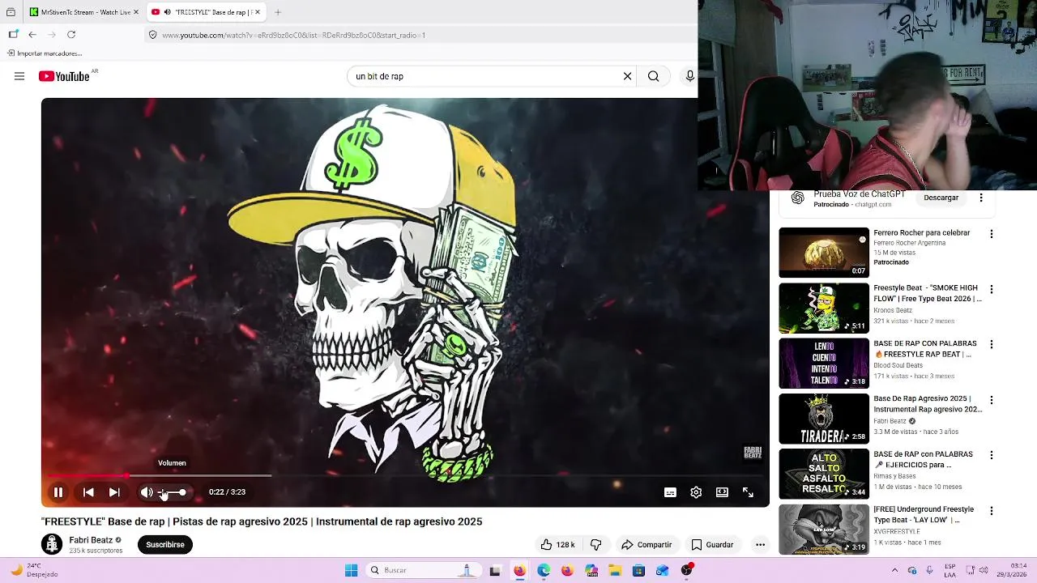Open Microsoft Edge from the taskbar
1037x583 pixels.
[544, 570]
